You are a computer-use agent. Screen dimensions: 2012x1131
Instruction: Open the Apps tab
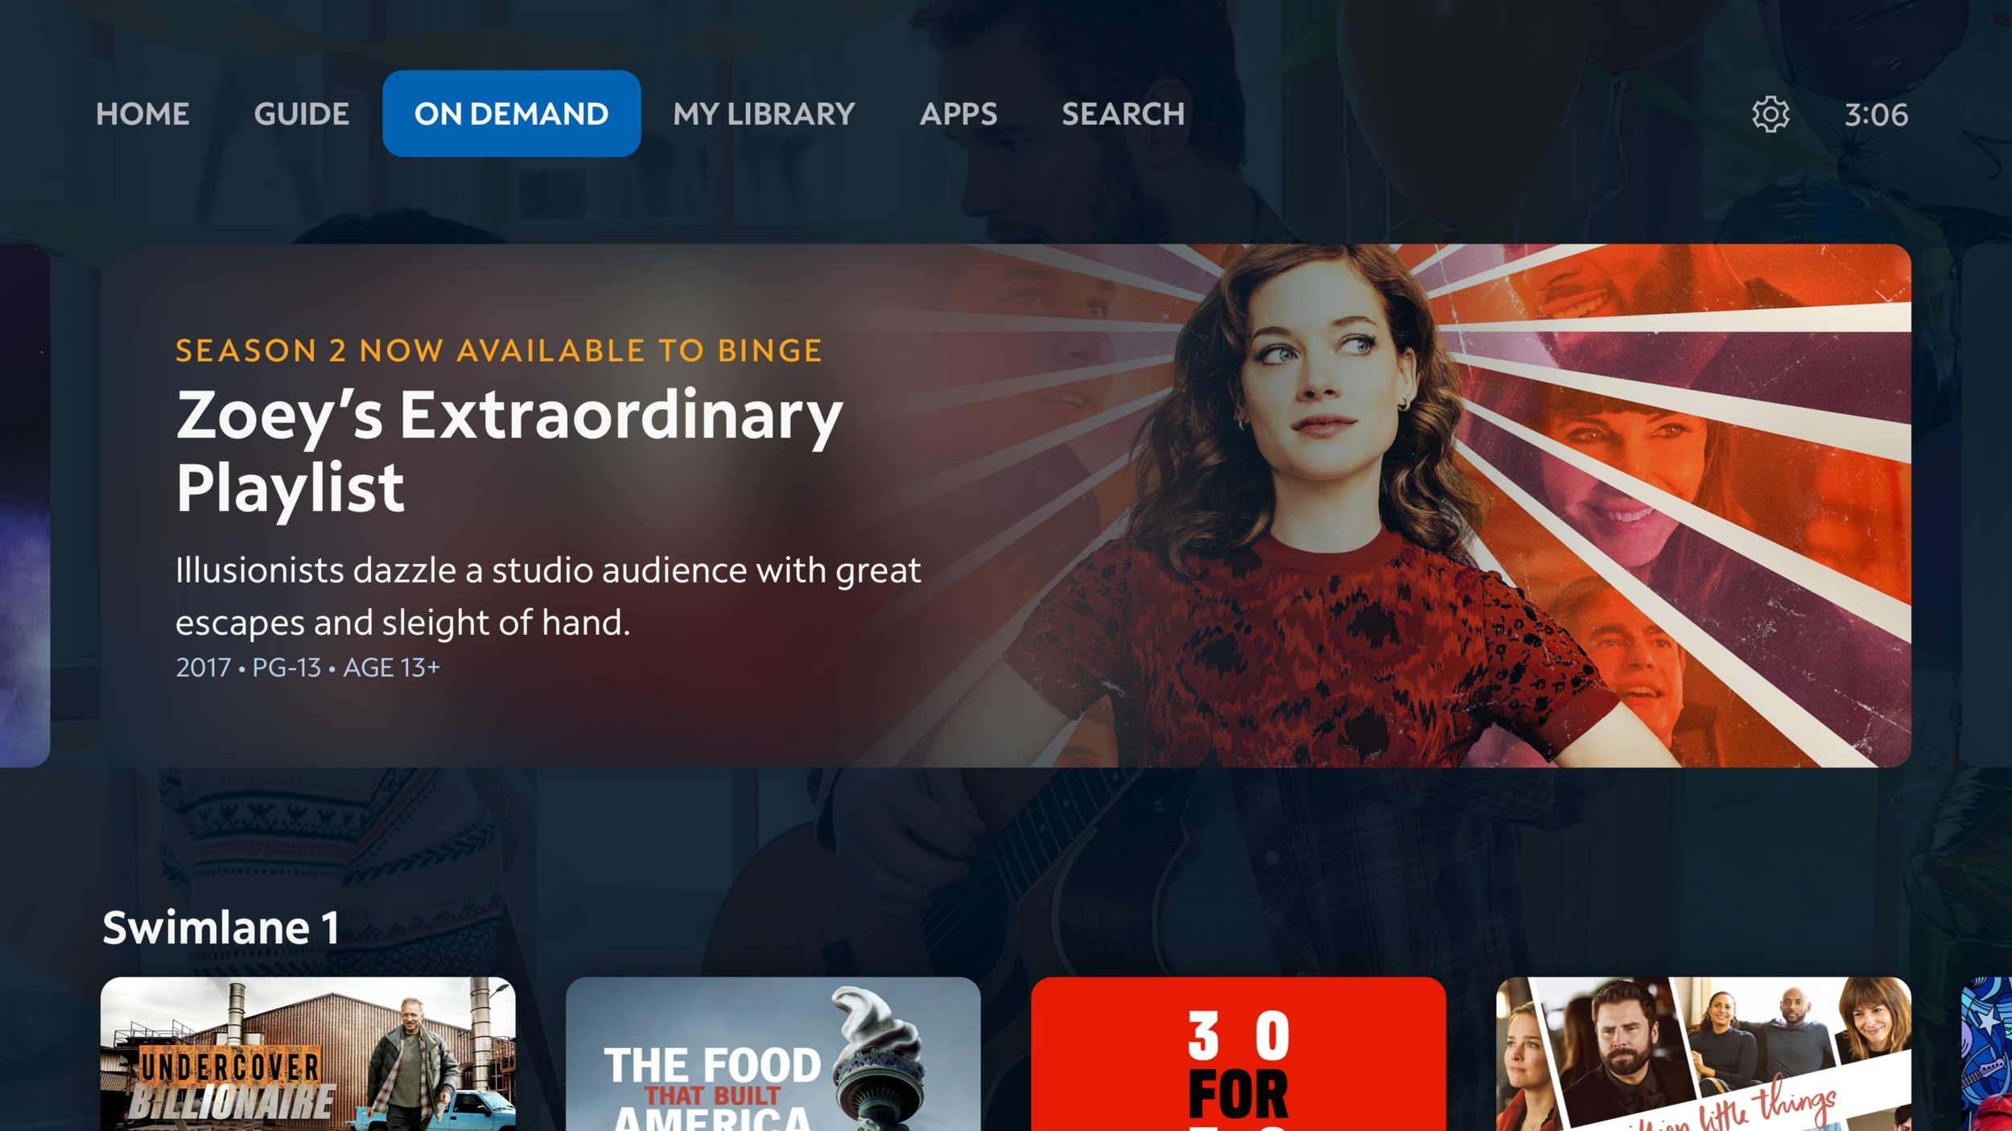pyautogui.click(x=958, y=114)
